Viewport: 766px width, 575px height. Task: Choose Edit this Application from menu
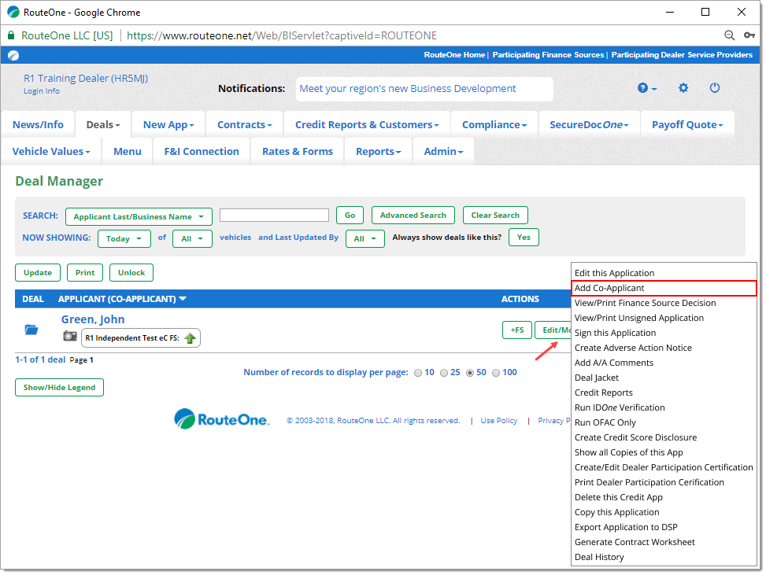664,273
